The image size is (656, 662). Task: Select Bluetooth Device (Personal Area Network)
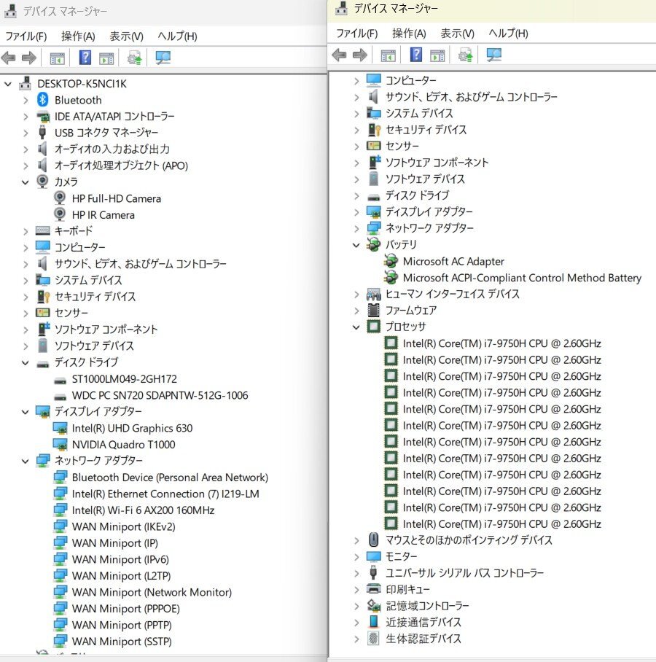point(170,478)
